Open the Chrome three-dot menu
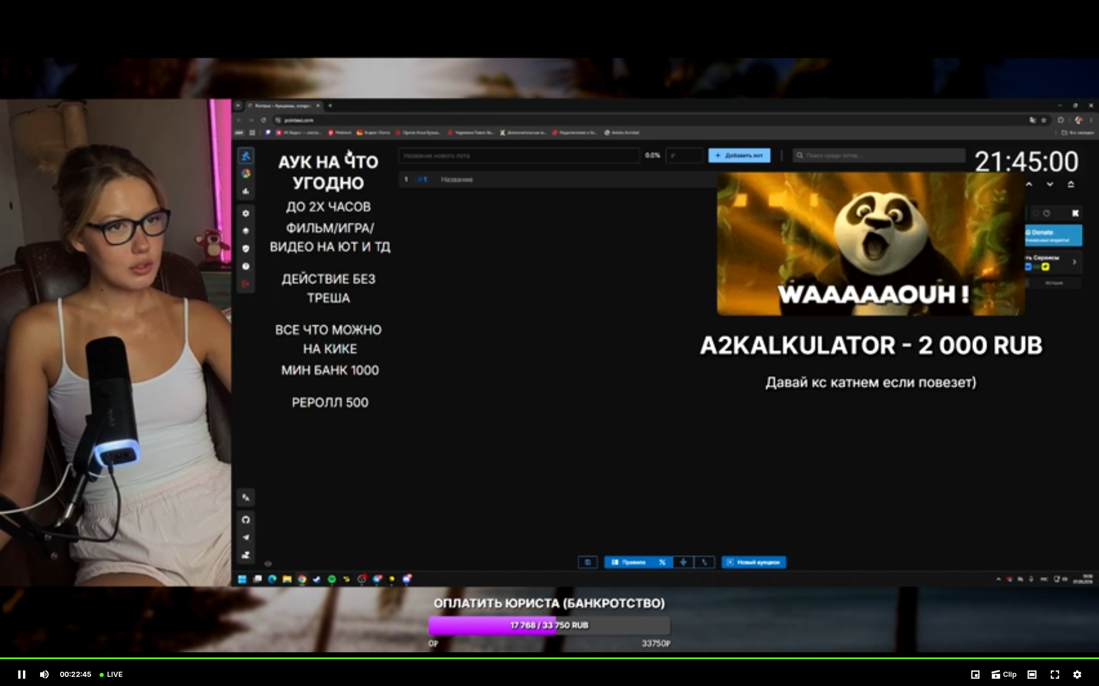Viewport: 1099px width, 686px height. 1091,120
